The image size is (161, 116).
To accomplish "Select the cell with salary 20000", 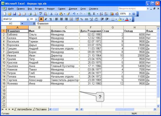I will (x=134, y=56).
